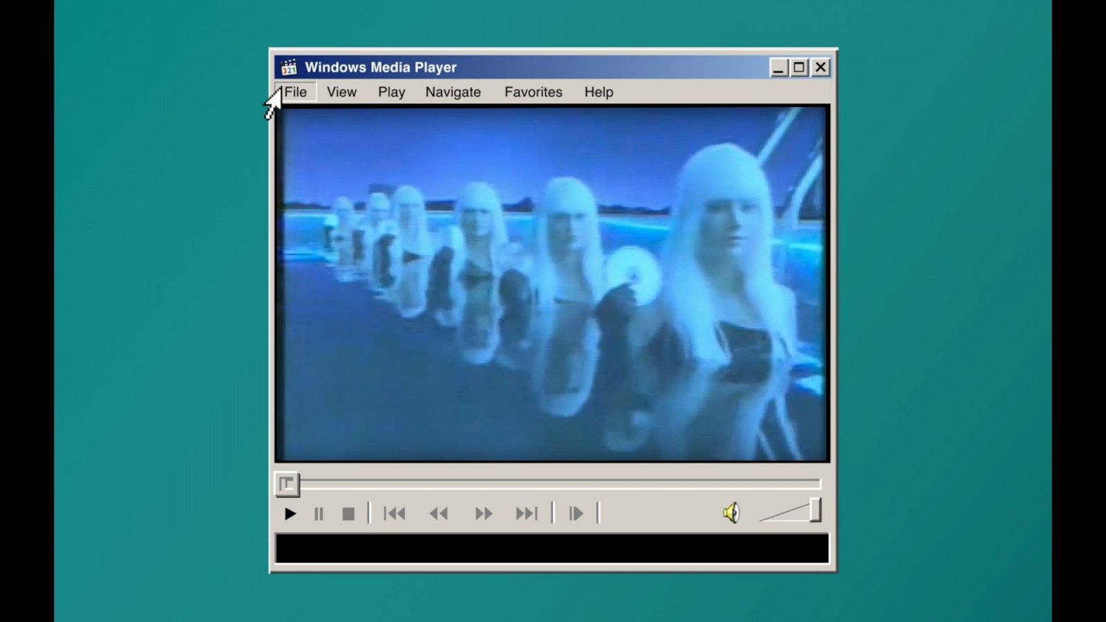Fast forward using the double right arrows
1106x622 pixels.
point(484,513)
